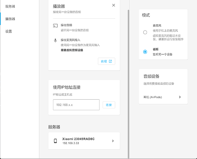Click the vertical scrollbar of the player panel

click(128, 84)
